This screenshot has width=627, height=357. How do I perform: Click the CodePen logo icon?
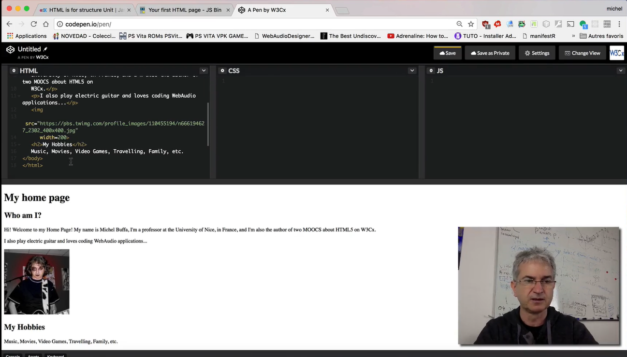[10, 50]
